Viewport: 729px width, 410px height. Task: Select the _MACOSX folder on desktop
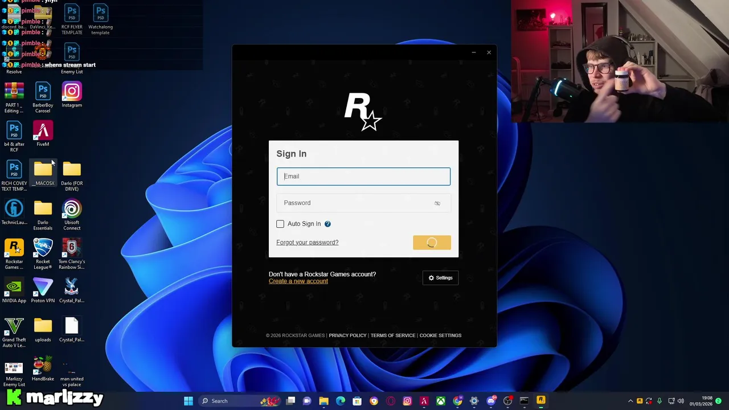pos(43,174)
